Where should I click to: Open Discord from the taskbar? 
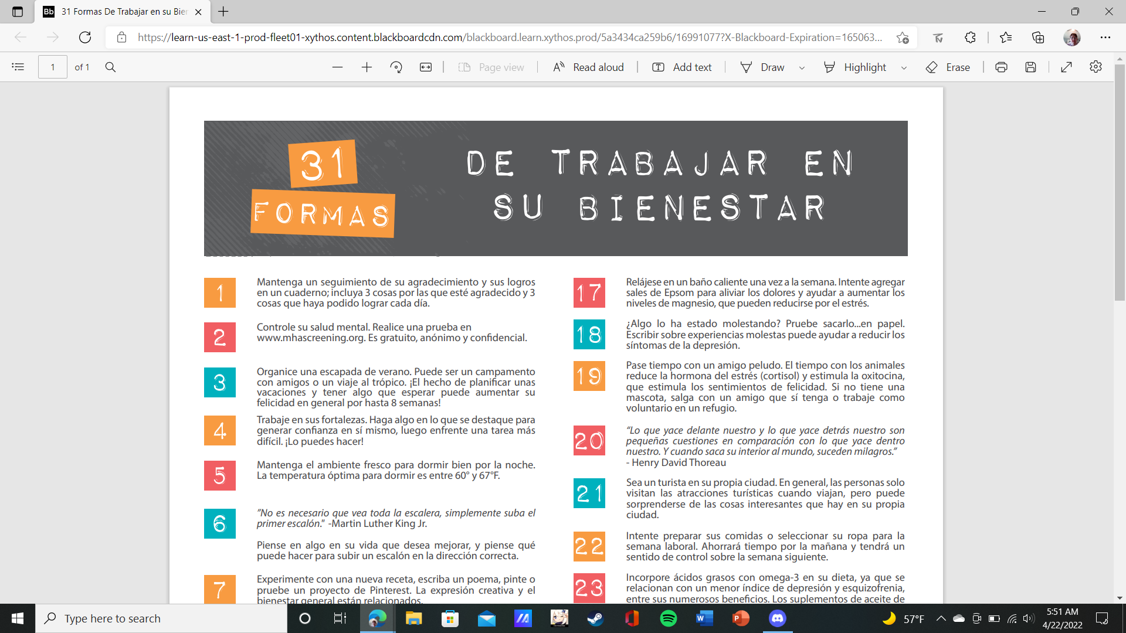tap(778, 618)
